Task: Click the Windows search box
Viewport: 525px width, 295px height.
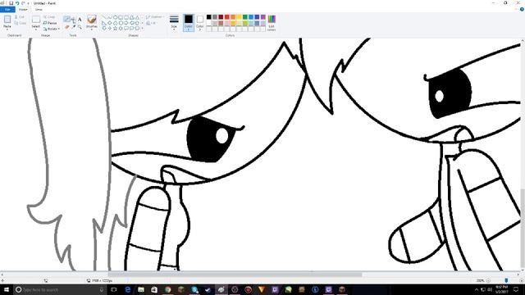Action: pos(60,289)
